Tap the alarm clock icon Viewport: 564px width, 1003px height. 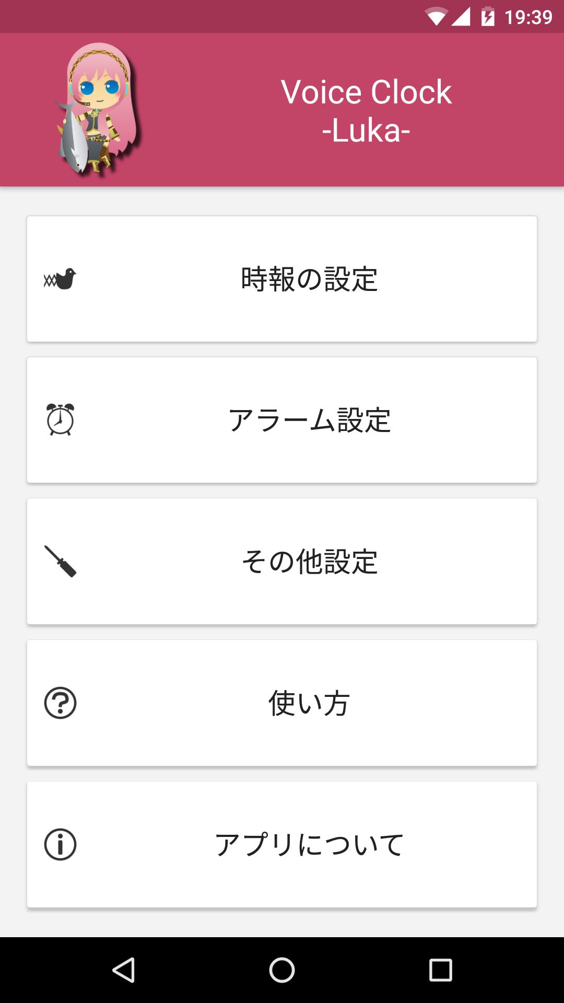click(x=60, y=419)
